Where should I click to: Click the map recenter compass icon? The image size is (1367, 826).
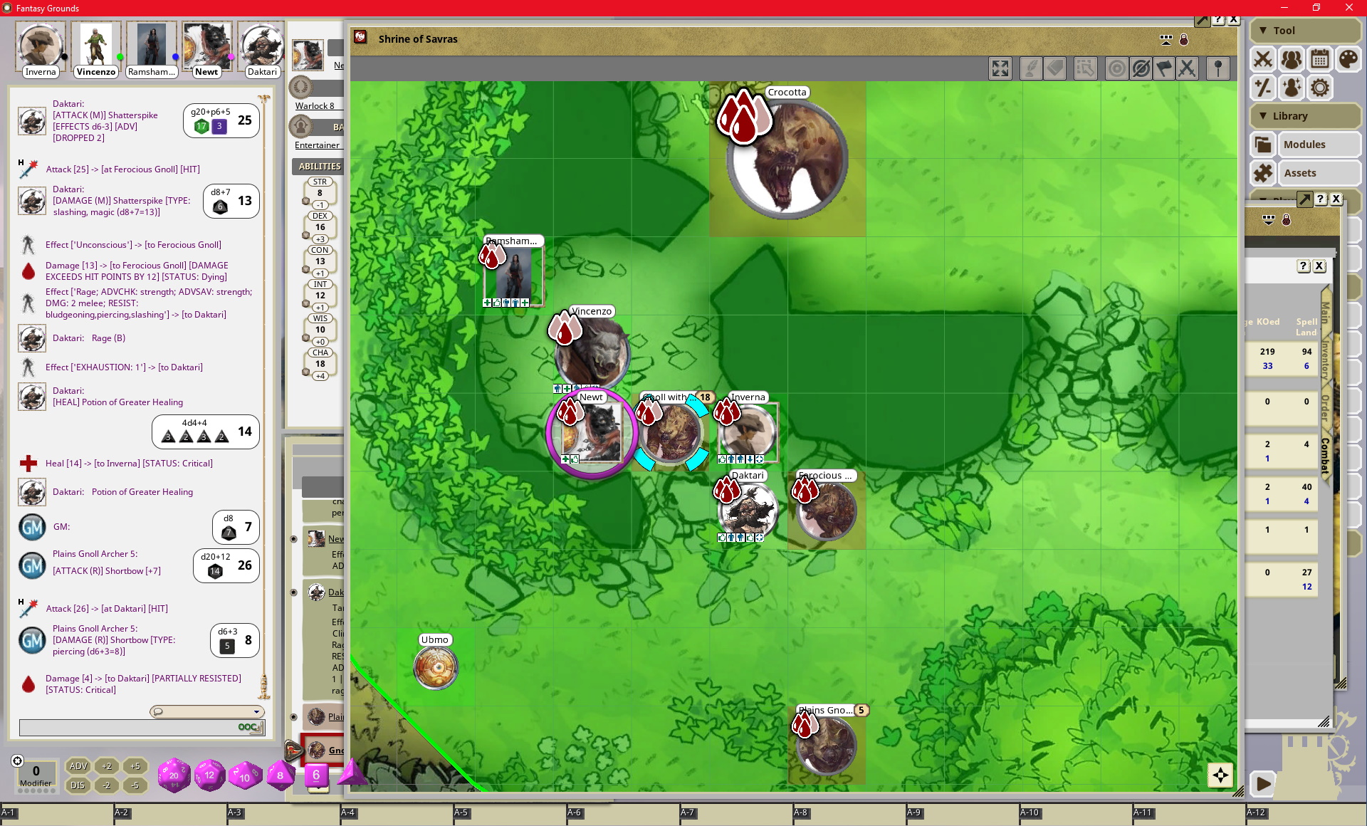[x=1220, y=775]
